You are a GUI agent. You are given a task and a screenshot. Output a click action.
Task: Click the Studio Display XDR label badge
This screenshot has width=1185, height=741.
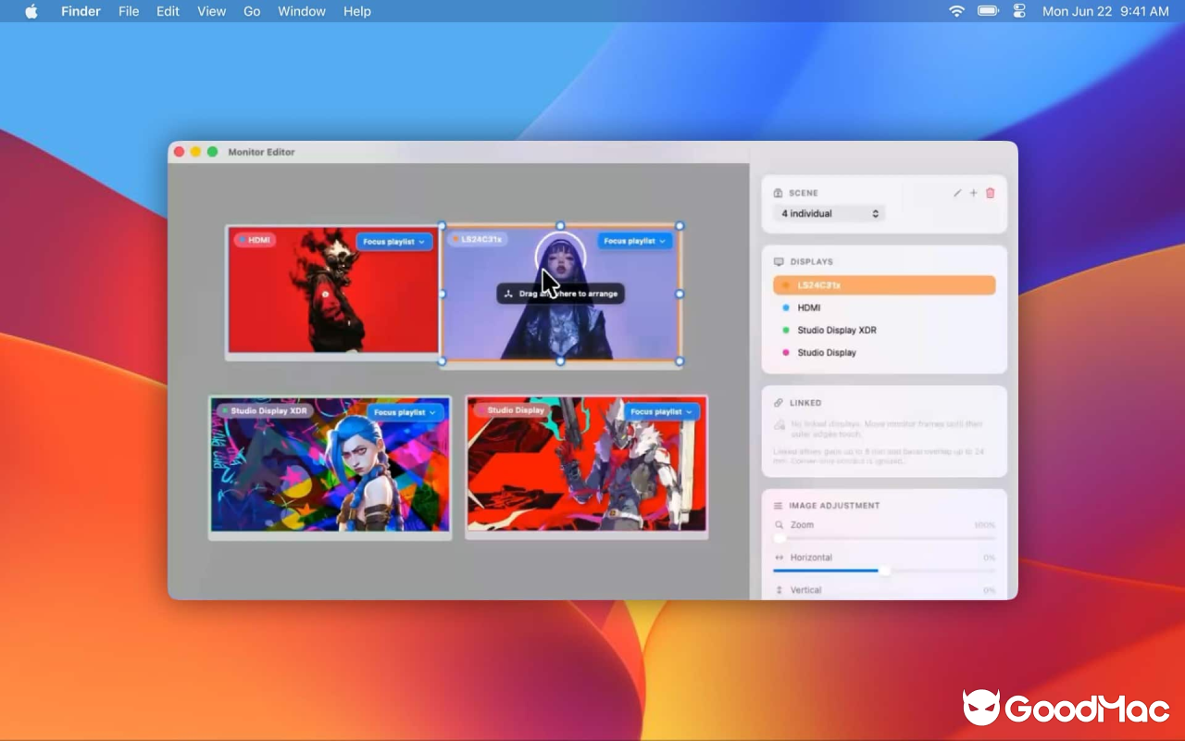pyautogui.click(x=265, y=410)
